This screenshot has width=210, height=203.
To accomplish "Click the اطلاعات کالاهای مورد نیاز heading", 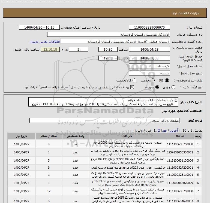I will click(x=182, y=111).
